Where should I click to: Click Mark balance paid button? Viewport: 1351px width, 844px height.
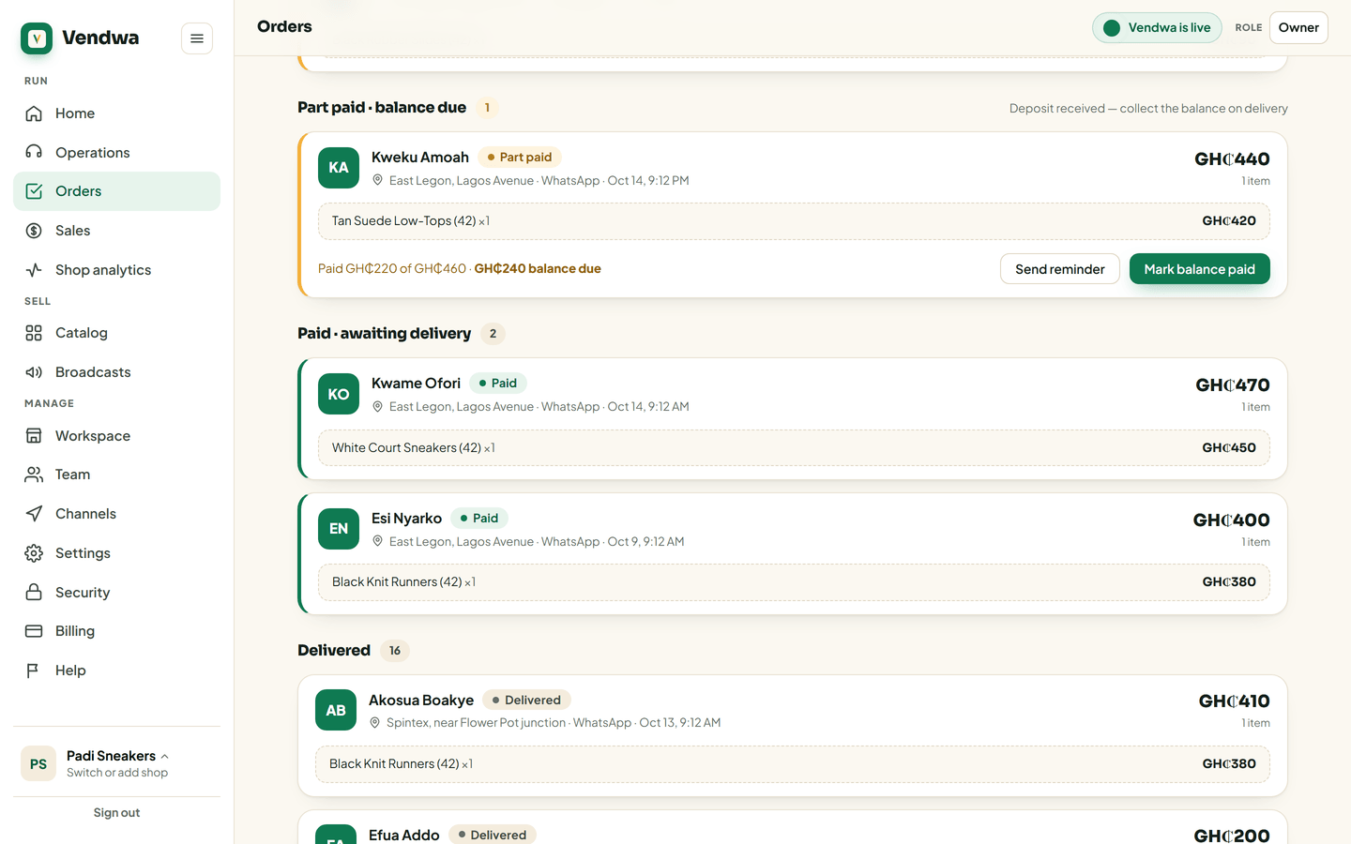coord(1199,269)
